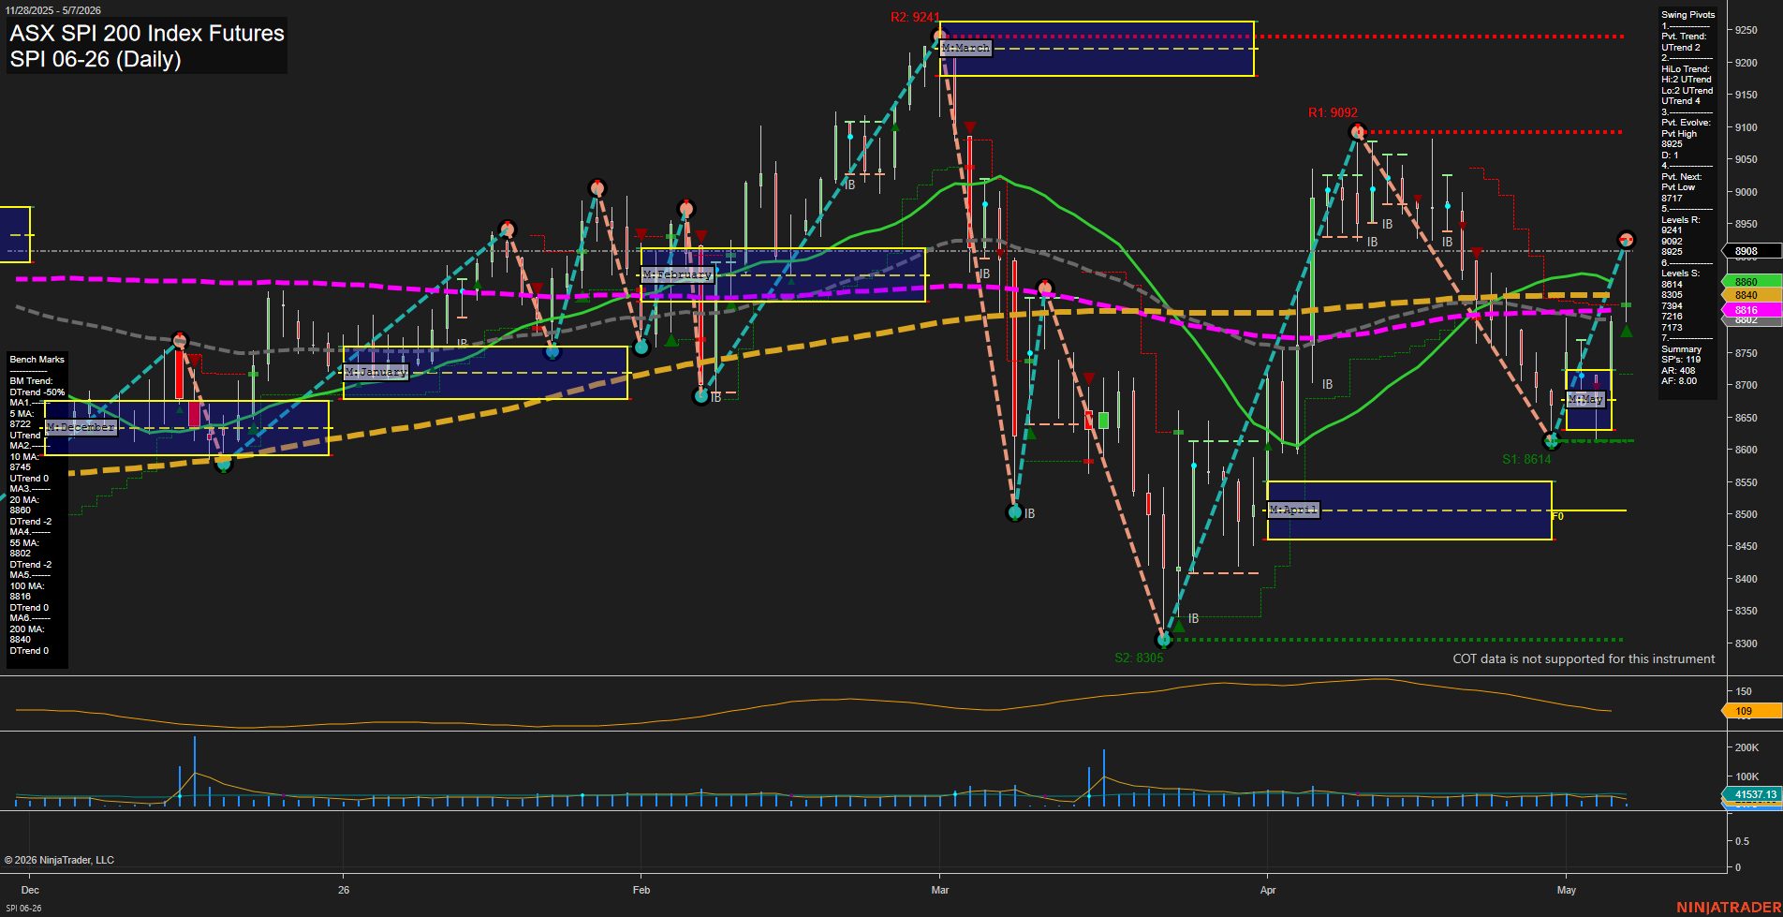Click the COT data not supported message
Screen dimensions: 1783x917
pyautogui.click(x=1584, y=659)
